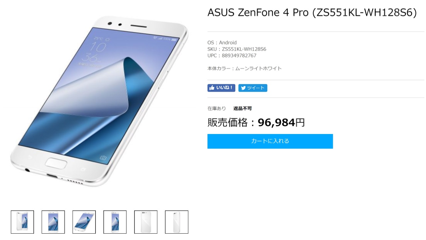Click the ASUS ZenFone 4 Pro title
Viewport: 426px width, 240px height.
312,12
